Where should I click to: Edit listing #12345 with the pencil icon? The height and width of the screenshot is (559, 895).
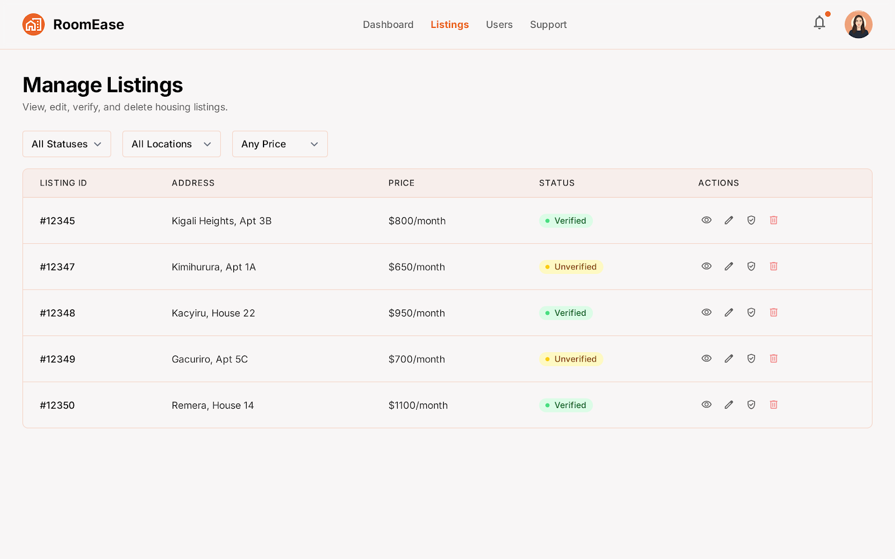729,220
